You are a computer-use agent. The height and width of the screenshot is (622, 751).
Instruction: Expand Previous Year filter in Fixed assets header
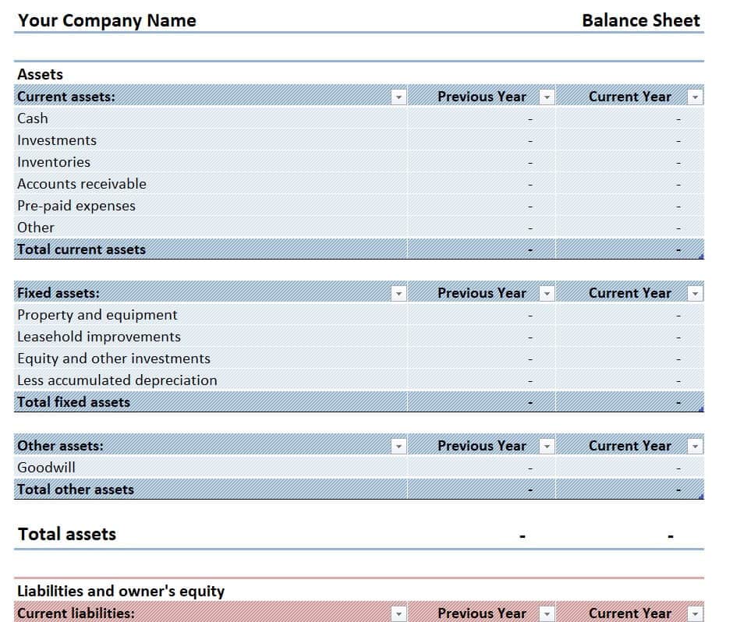547,294
